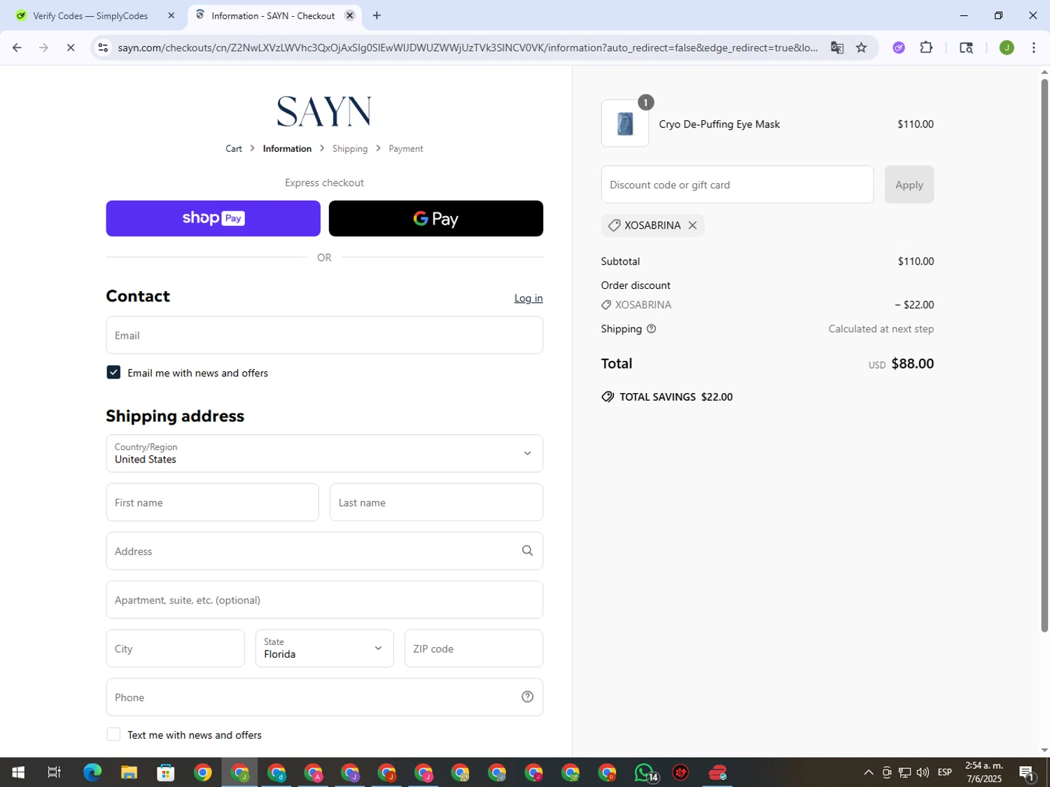Click the ESP language indicator
The image size is (1050, 787).
point(945,772)
